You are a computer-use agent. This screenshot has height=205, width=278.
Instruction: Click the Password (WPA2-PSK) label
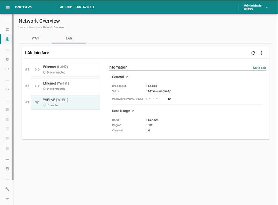127,99
